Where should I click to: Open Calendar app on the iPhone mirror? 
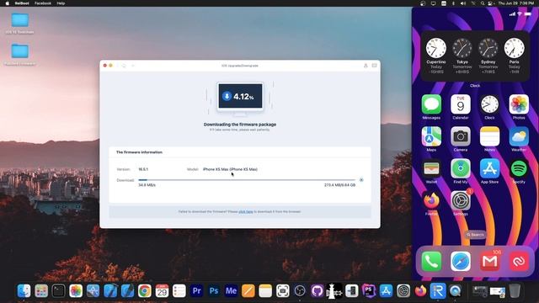tap(461, 104)
